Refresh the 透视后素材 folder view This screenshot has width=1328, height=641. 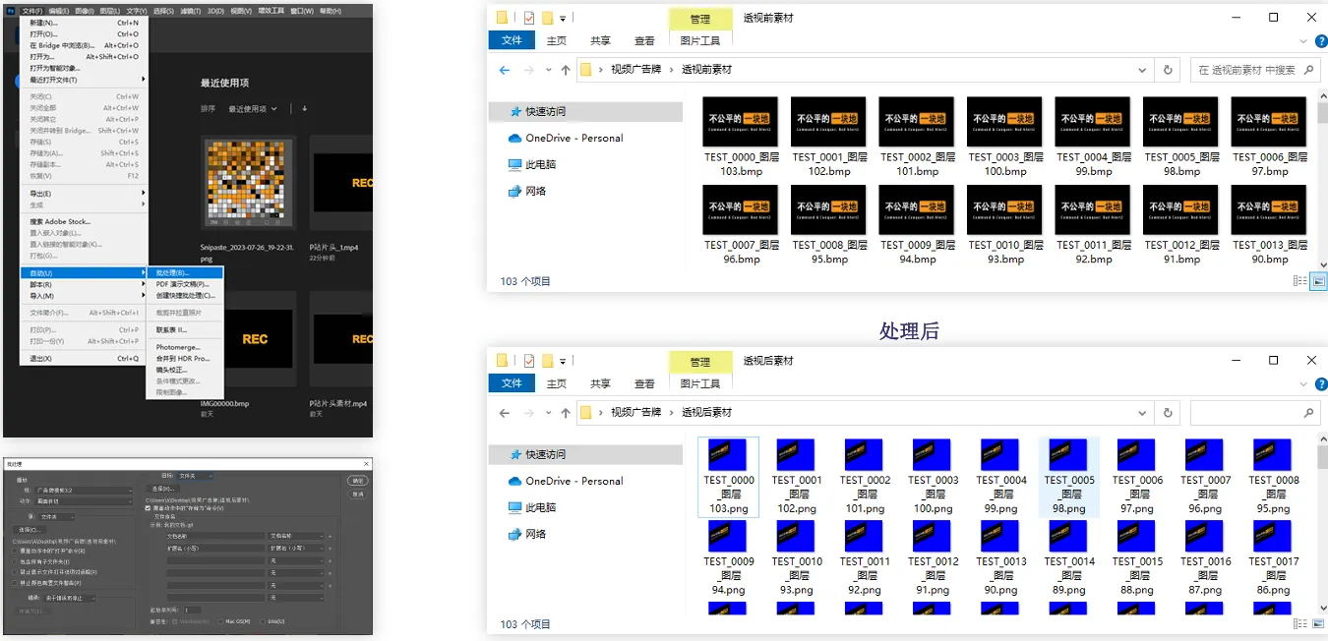coord(1168,413)
